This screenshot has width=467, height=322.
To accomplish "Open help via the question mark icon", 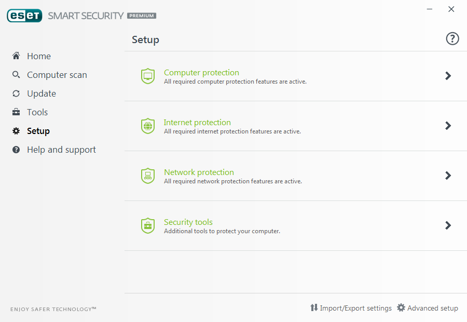I will 452,39.
